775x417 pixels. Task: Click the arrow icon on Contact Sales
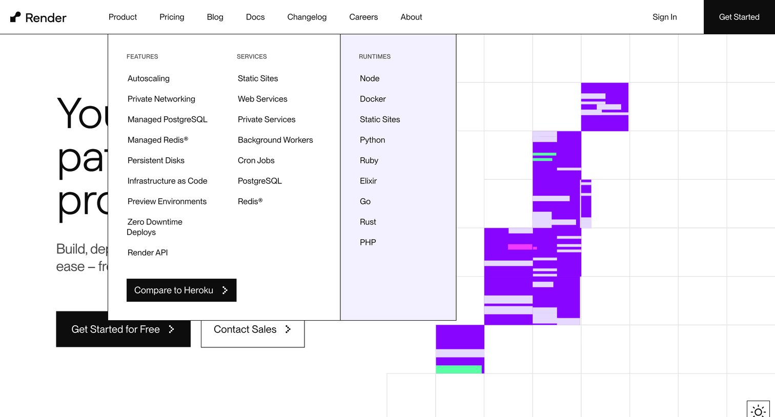(288, 329)
